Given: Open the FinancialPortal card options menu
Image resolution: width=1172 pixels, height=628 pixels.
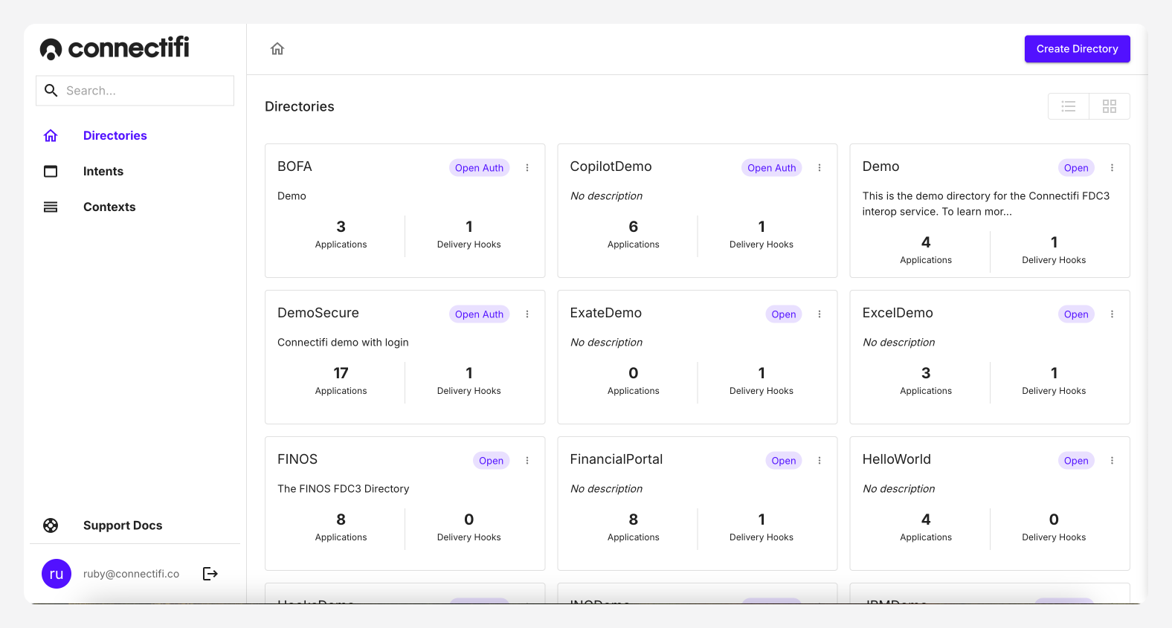Looking at the screenshot, I should pyautogui.click(x=820, y=461).
